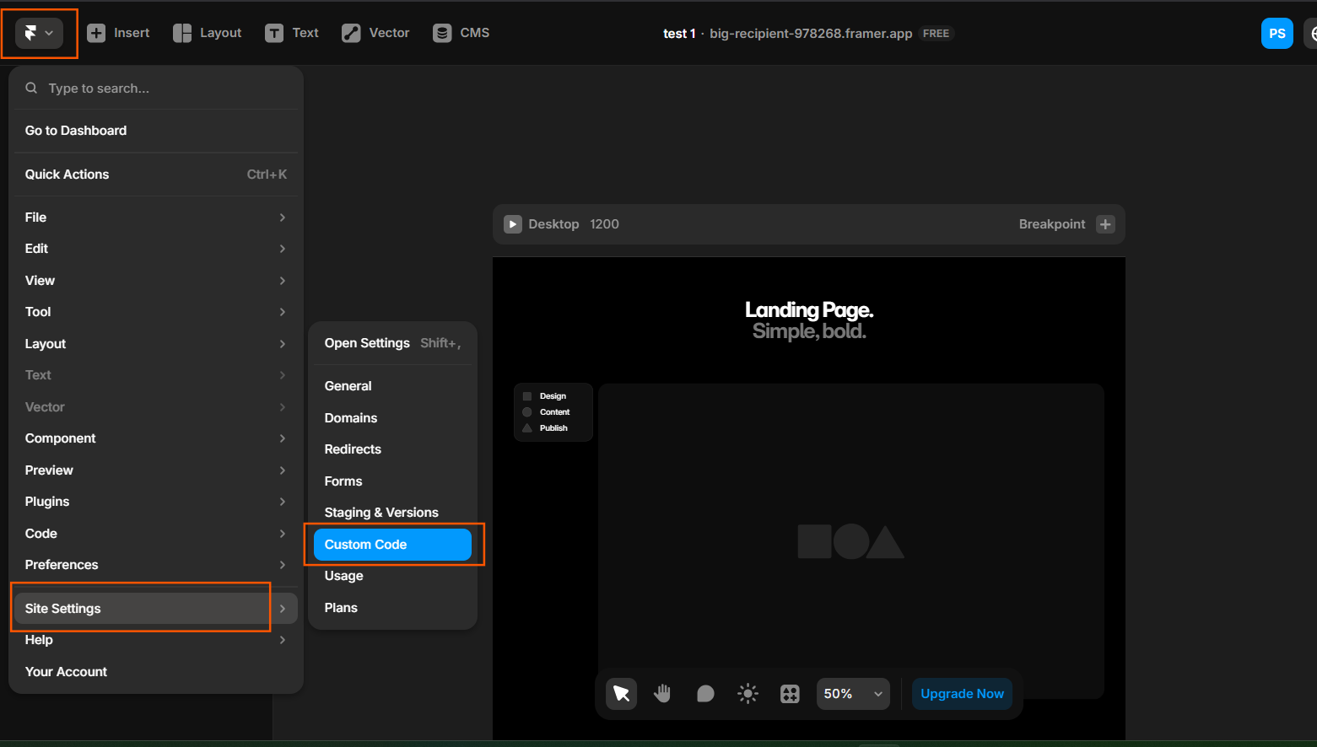Add a new breakpoint with plus icon

1105,224
